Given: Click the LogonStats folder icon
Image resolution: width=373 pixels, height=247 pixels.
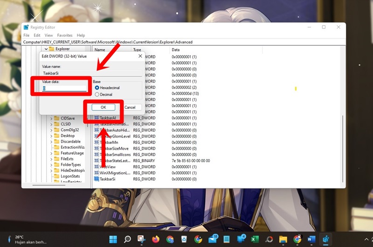Looking at the screenshot, I should [56, 176].
